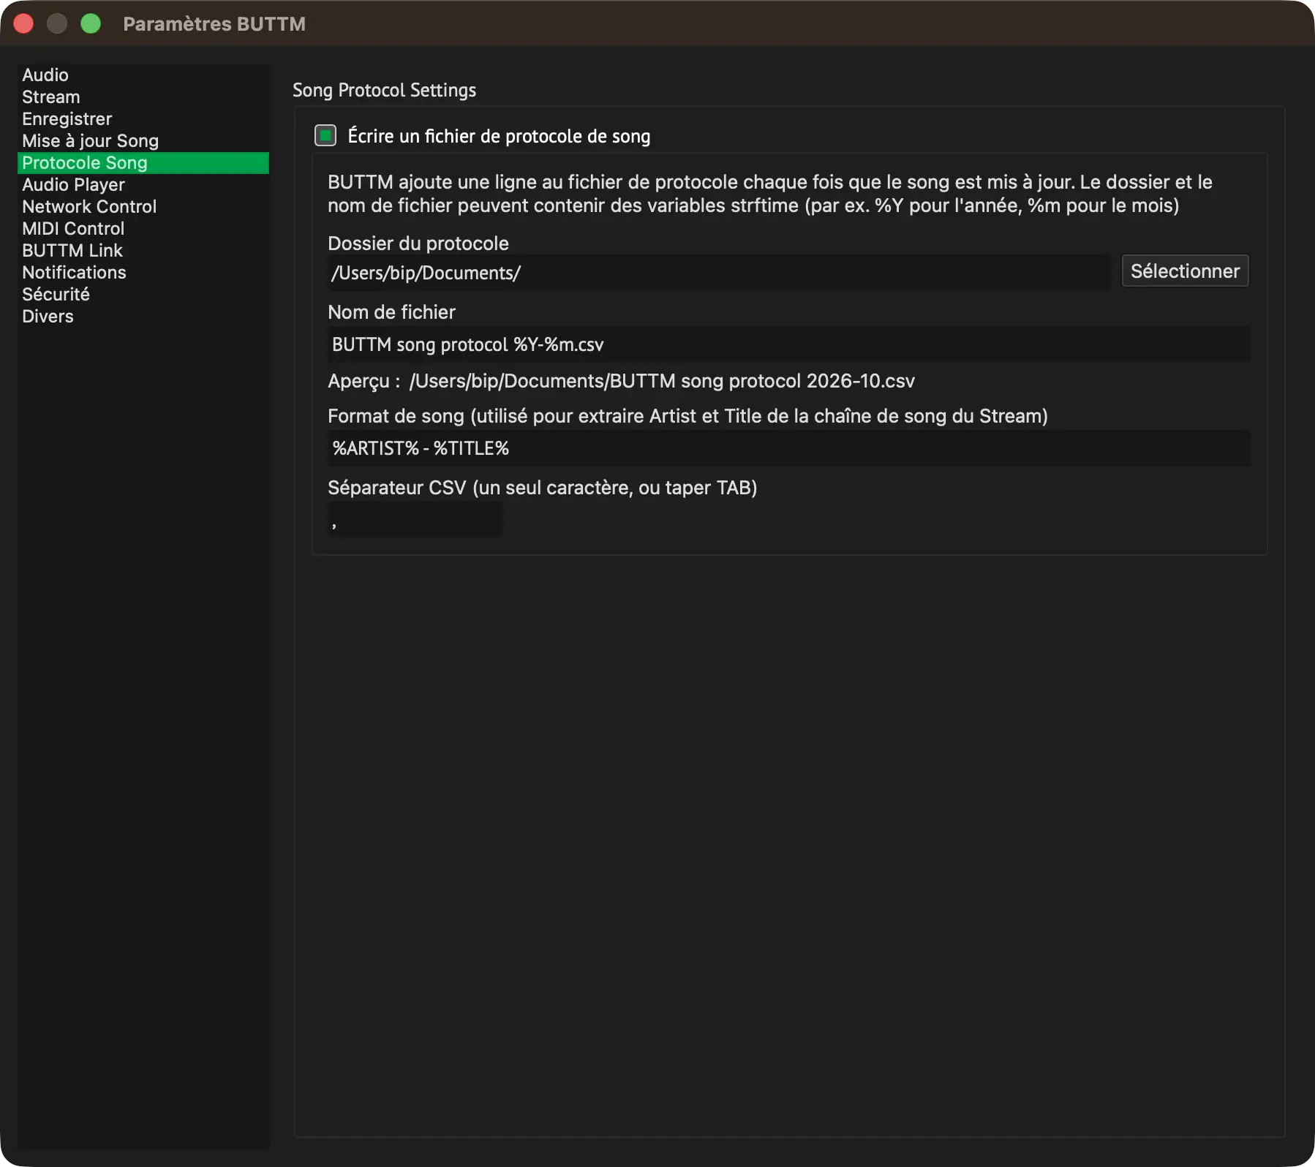The height and width of the screenshot is (1167, 1315).
Task: Open MIDI Control section
Action: click(x=143, y=229)
